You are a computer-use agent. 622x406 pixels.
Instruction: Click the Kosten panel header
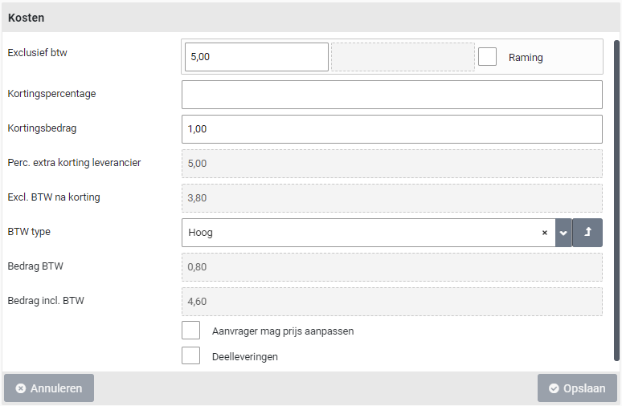point(310,17)
